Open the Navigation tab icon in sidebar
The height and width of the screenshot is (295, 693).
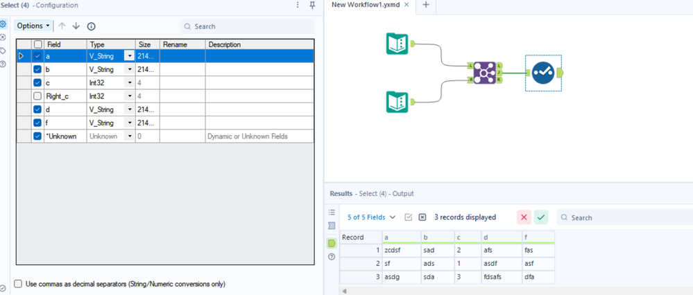(3, 37)
